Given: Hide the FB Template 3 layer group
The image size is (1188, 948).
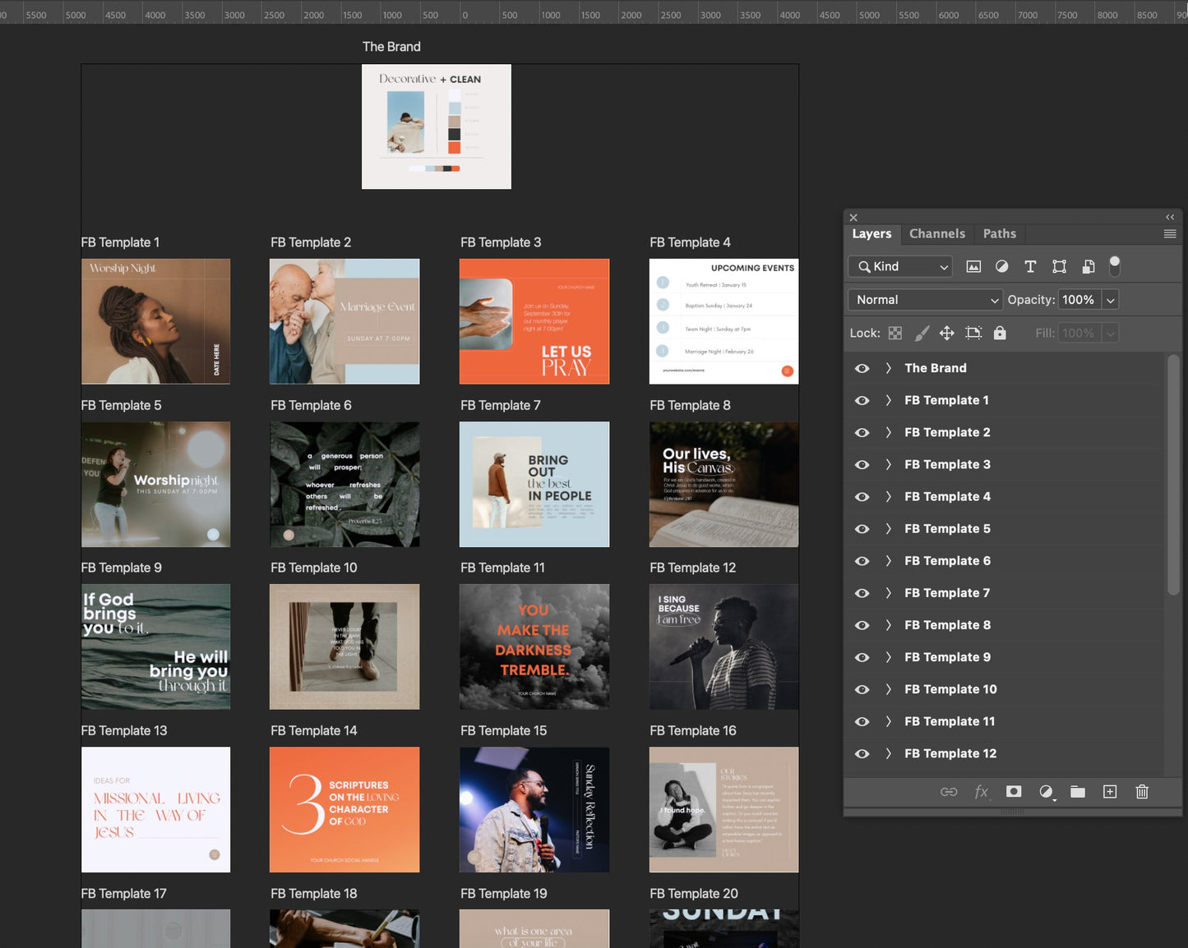Looking at the screenshot, I should pos(862,465).
